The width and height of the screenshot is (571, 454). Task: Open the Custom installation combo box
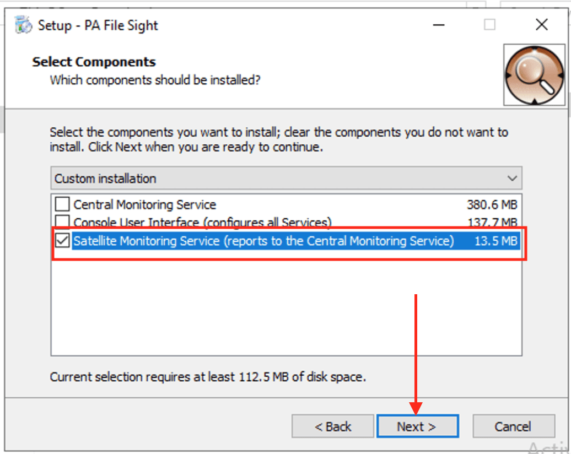(x=285, y=179)
